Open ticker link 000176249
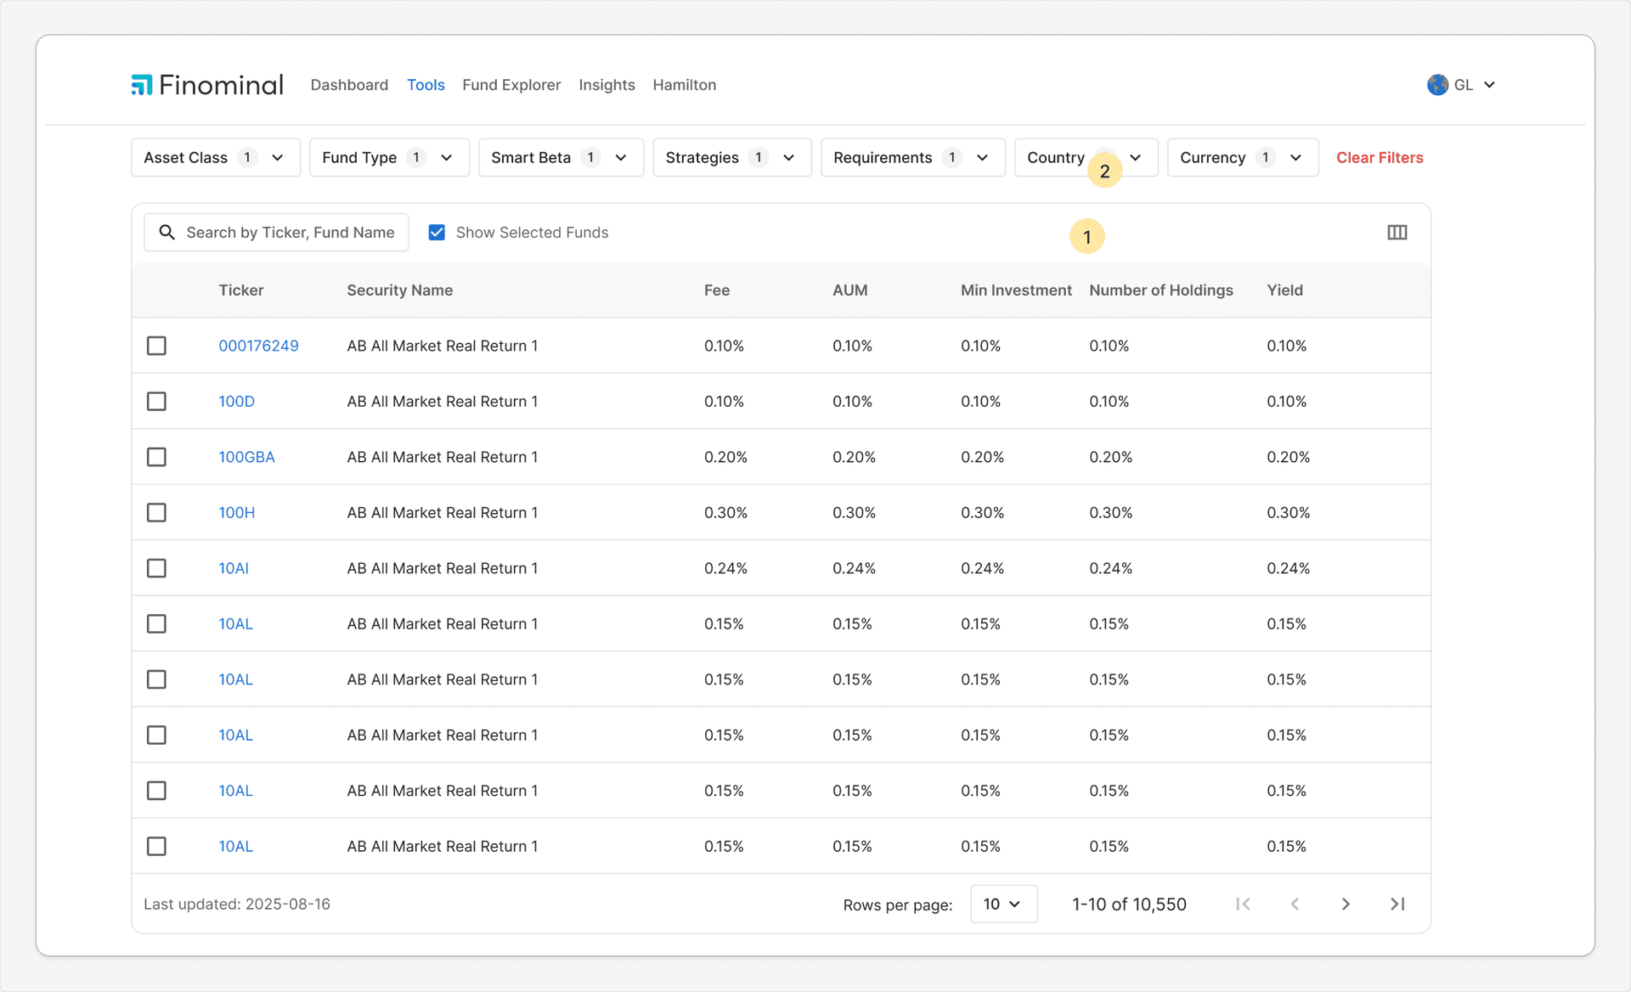This screenshot has width=1631, height=992. pos(258,346)
